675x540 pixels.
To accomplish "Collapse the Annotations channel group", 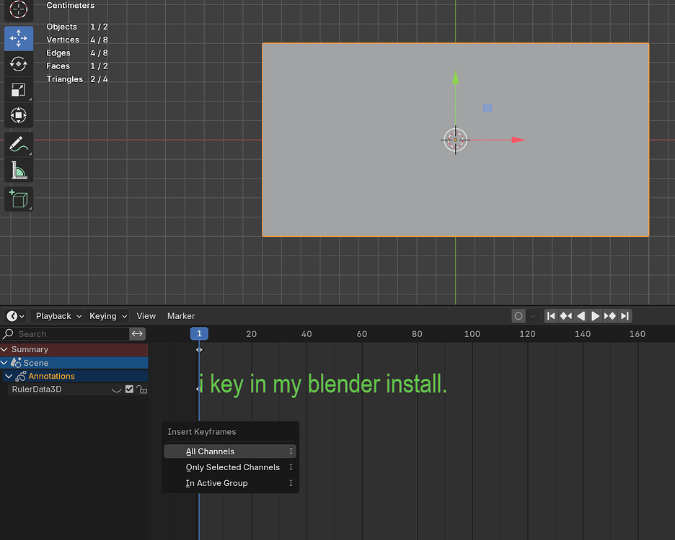I will [9, 376].
